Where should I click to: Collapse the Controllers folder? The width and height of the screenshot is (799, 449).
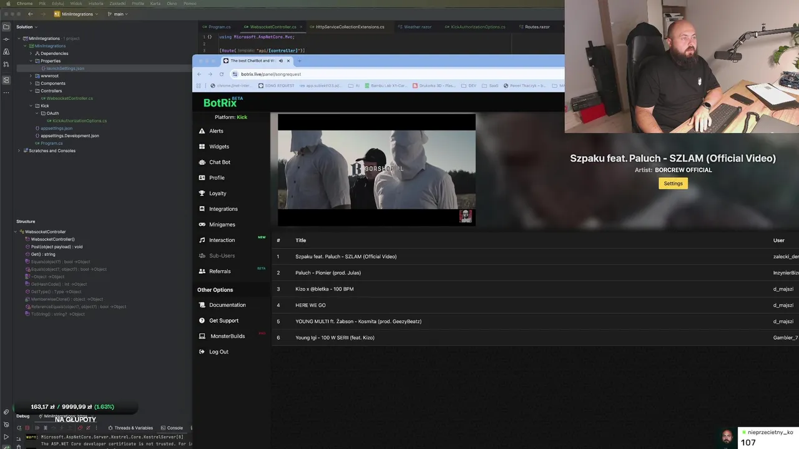coord(30,91)
